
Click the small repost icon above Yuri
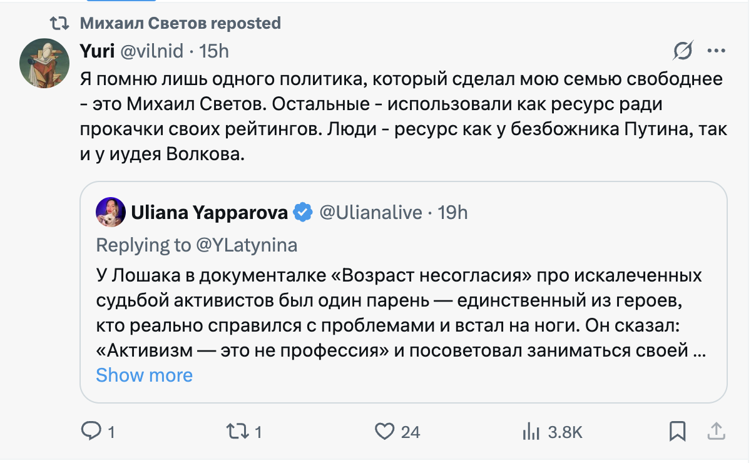coord(60,24)
